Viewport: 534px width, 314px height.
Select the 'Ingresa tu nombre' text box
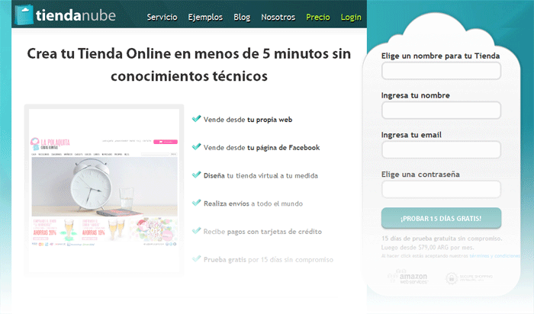tap(441, 111)
